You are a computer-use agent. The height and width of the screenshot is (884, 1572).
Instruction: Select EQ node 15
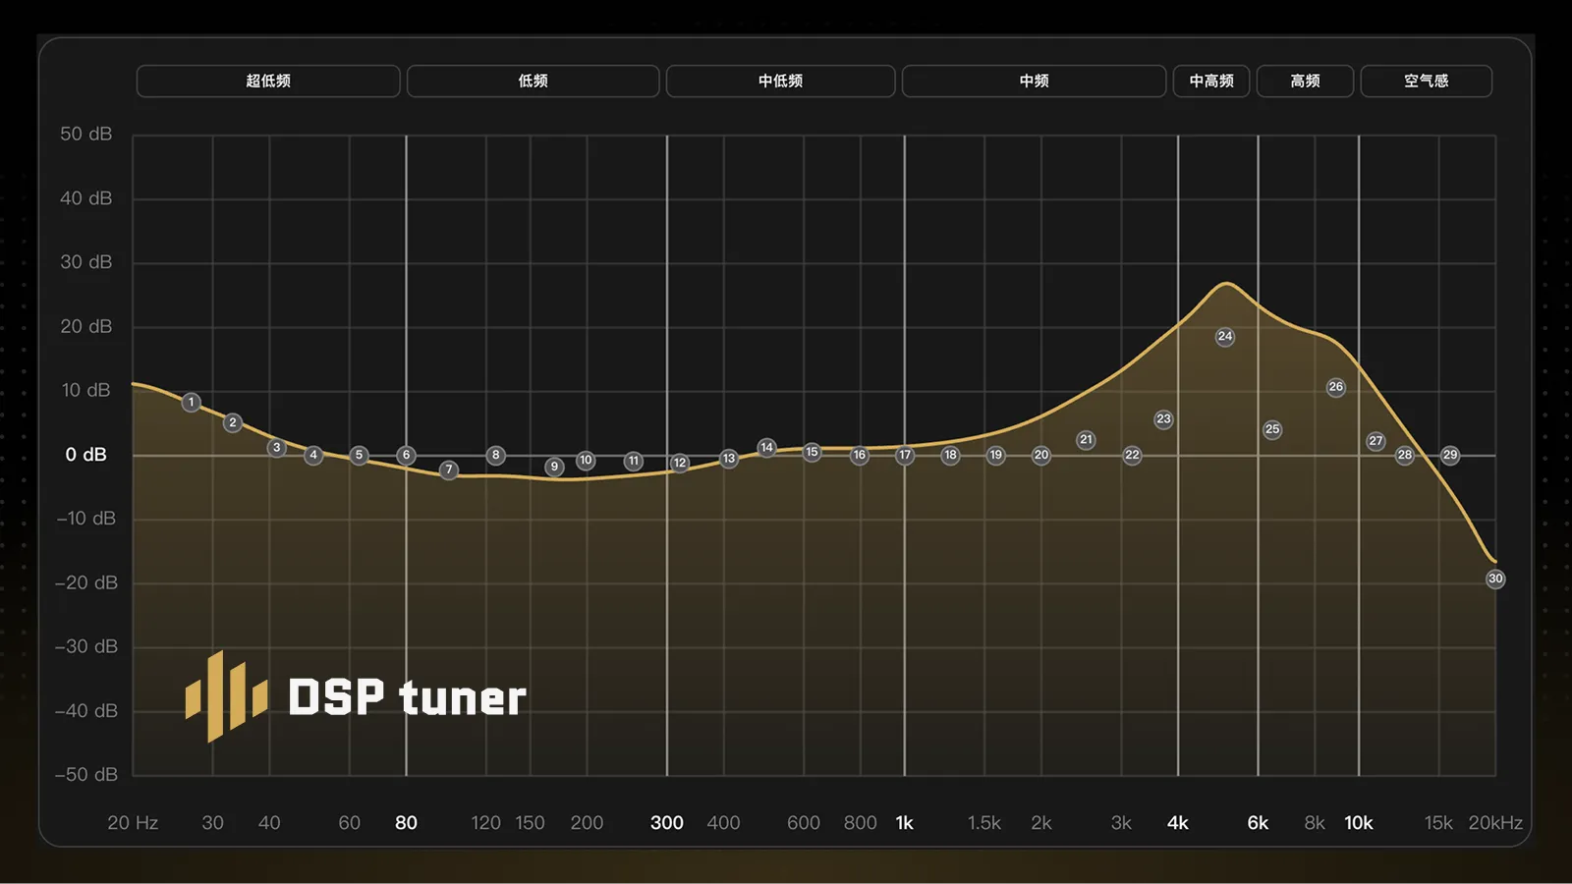pos(812,452)
